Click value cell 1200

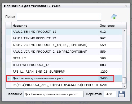109,72
